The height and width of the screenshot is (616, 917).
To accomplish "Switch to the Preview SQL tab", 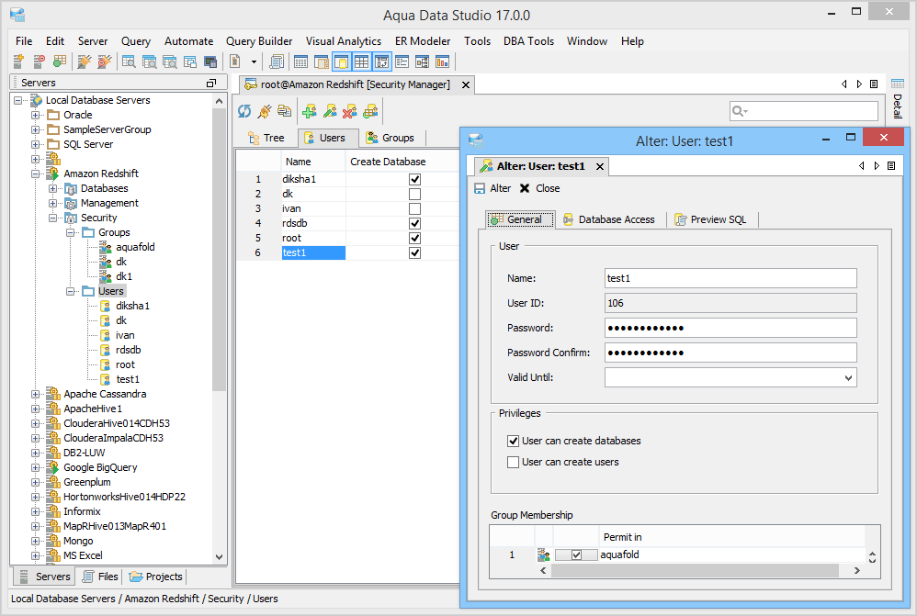I will 710,219.
